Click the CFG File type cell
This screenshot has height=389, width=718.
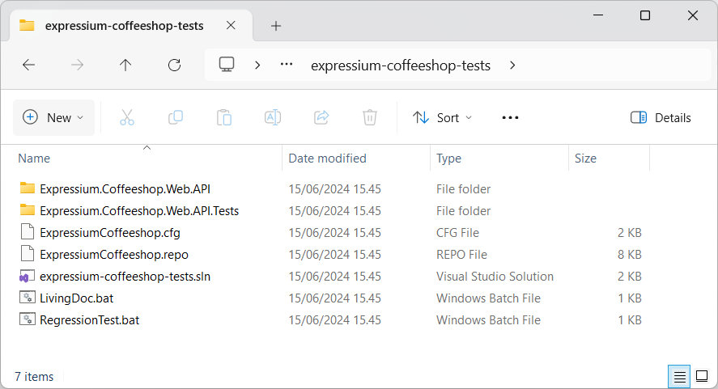pyautogui.click(x=457, y=233)
